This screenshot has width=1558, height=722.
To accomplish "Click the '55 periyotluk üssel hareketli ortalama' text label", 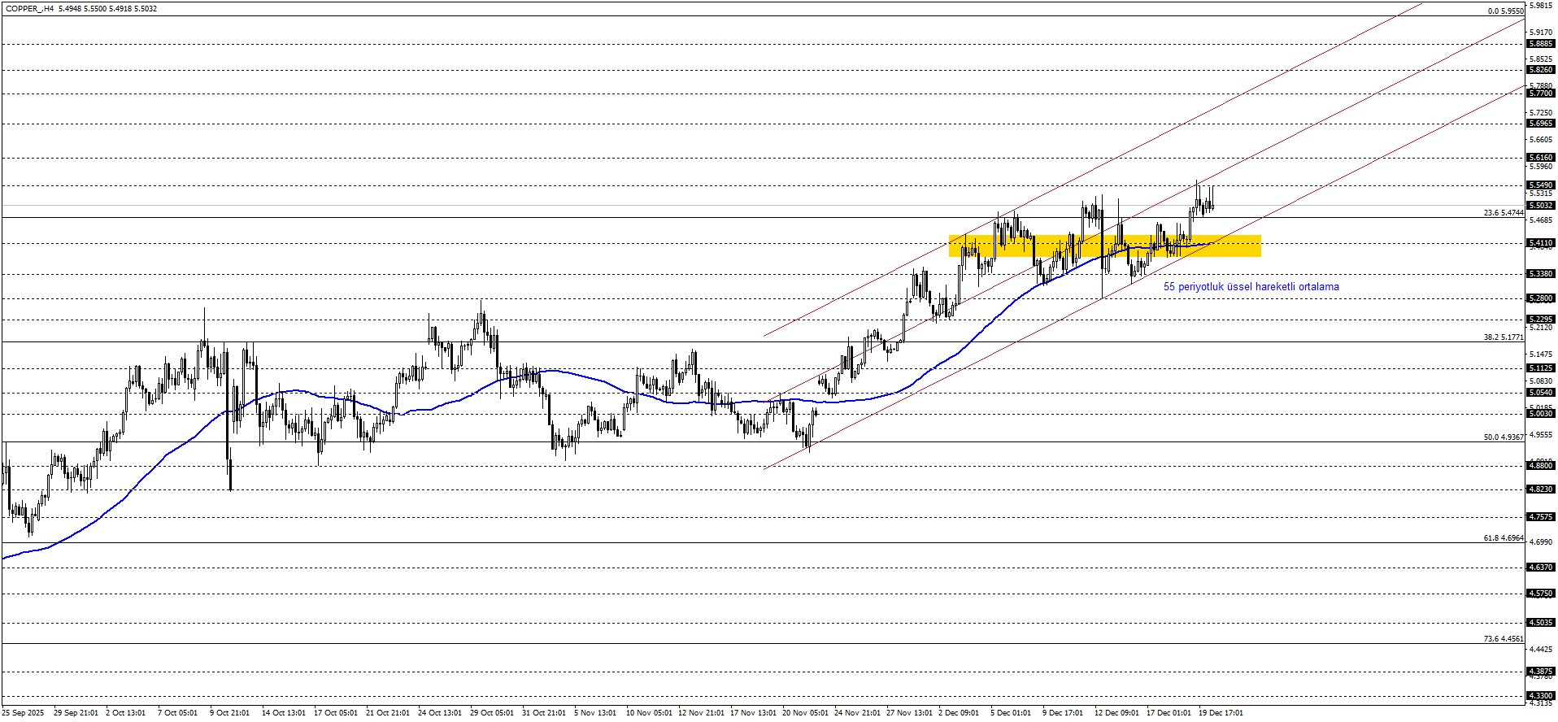I will click(x=1251, y=287).
